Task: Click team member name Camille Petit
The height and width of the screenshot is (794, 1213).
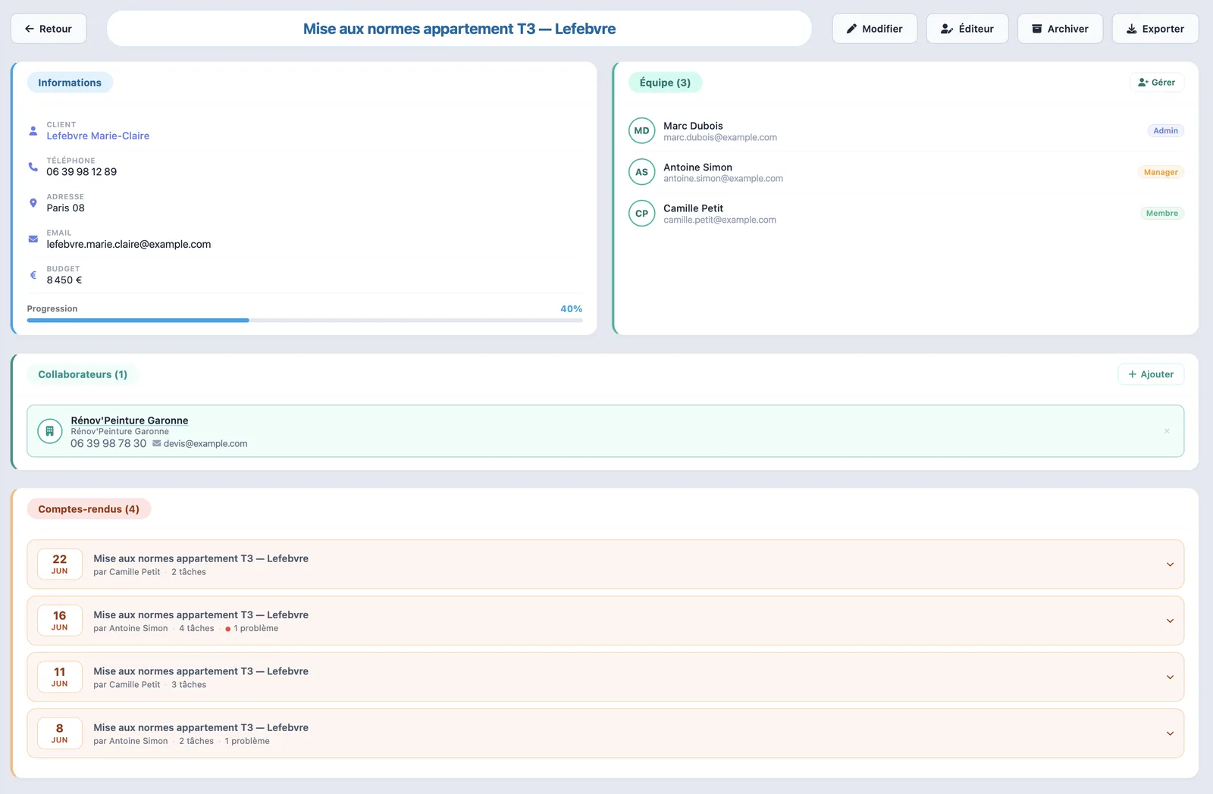Action: (693, 208)
